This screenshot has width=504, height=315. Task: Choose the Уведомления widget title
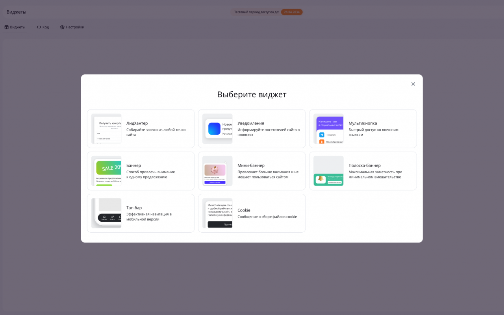tap(251, 123)
